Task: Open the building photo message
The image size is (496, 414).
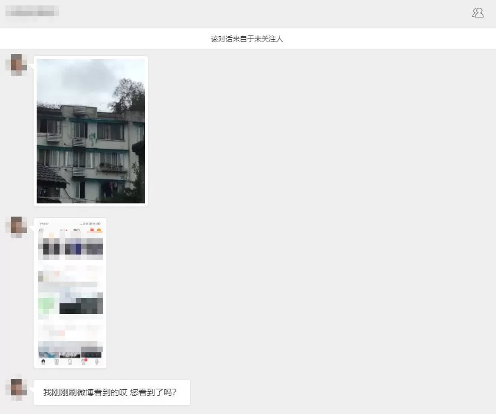Action: click(90, 131)
